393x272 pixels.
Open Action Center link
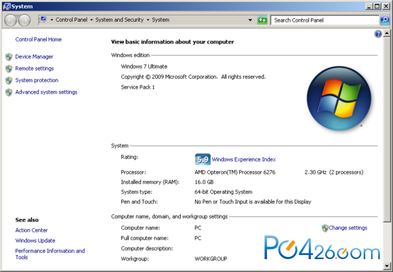point(31,230)
